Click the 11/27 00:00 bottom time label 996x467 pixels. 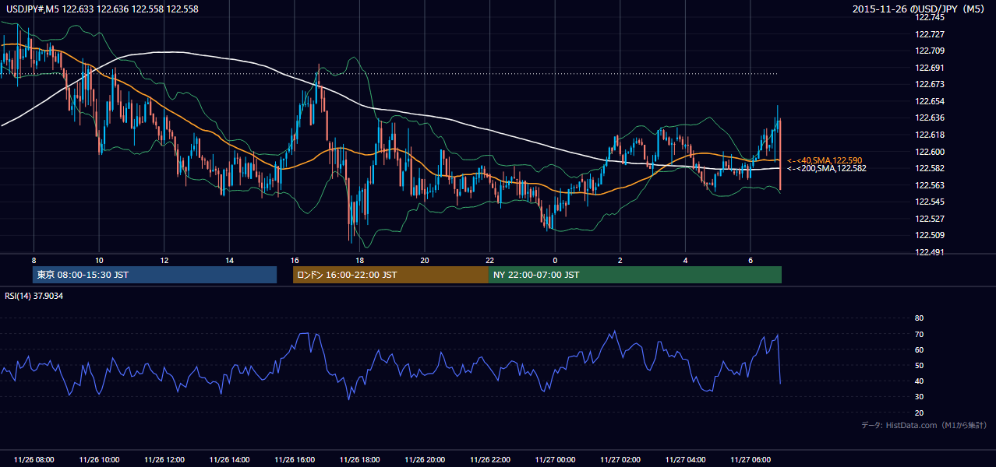click(x=555, y=459)
